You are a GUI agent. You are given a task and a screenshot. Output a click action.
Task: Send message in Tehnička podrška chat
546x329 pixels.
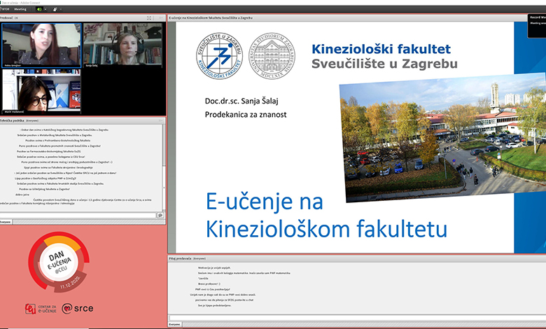(160, 215)
